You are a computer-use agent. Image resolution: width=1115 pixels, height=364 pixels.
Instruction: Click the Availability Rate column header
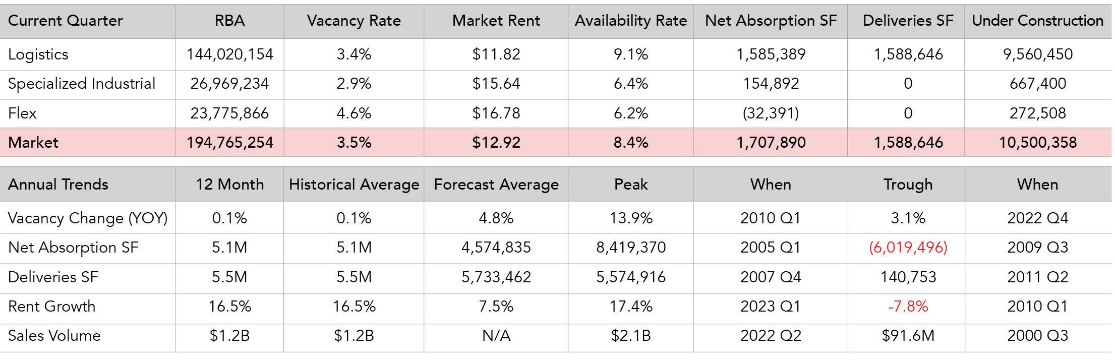(x=630, y=21)
